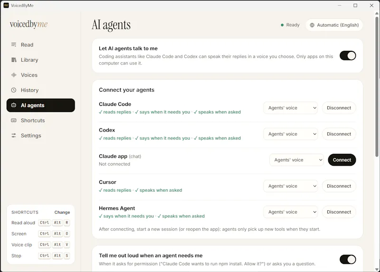
Task: Toggle off Let AI agents talk to me
Action: [x=348, y=56]
